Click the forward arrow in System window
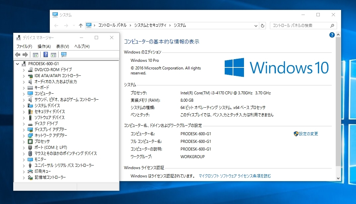The width and height of the screenshot is (356, 204). click(x=66, y=26)
